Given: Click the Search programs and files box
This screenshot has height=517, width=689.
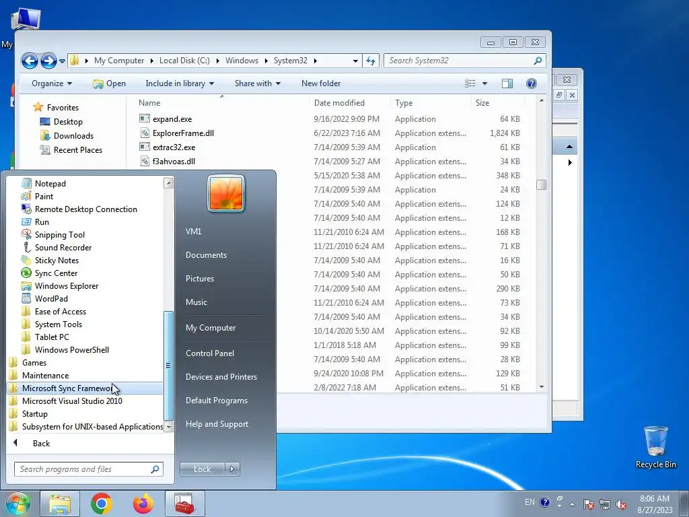Looking at the screenshot, I should click(88, 469).
